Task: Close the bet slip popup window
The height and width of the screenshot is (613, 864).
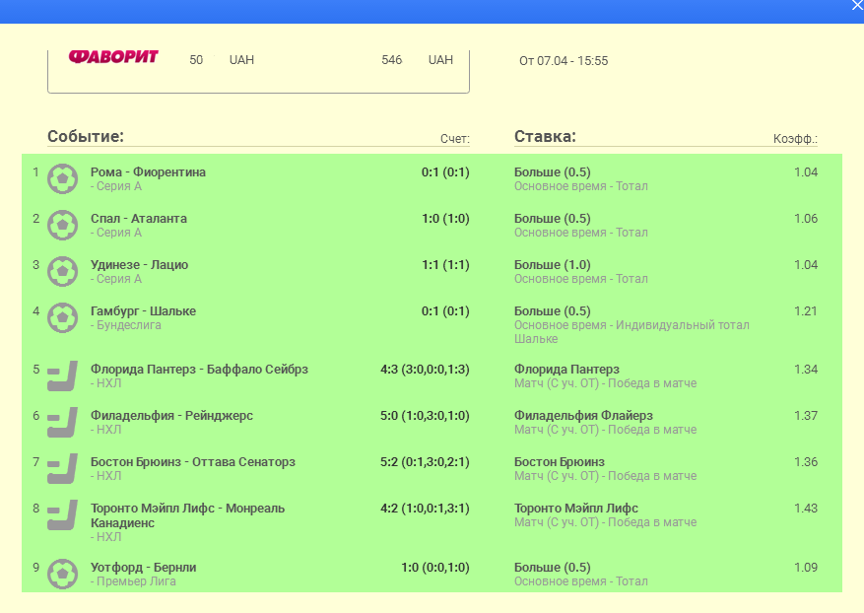Action: click(x=856, y=6)
